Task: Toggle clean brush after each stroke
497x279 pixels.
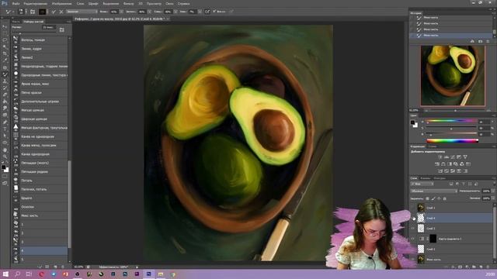Action: pos(61,12)
